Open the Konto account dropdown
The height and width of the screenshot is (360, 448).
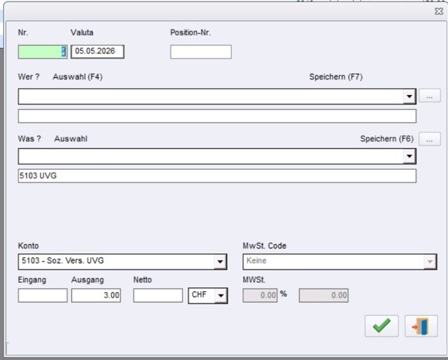pyautogui.click(x=220, y=261)
